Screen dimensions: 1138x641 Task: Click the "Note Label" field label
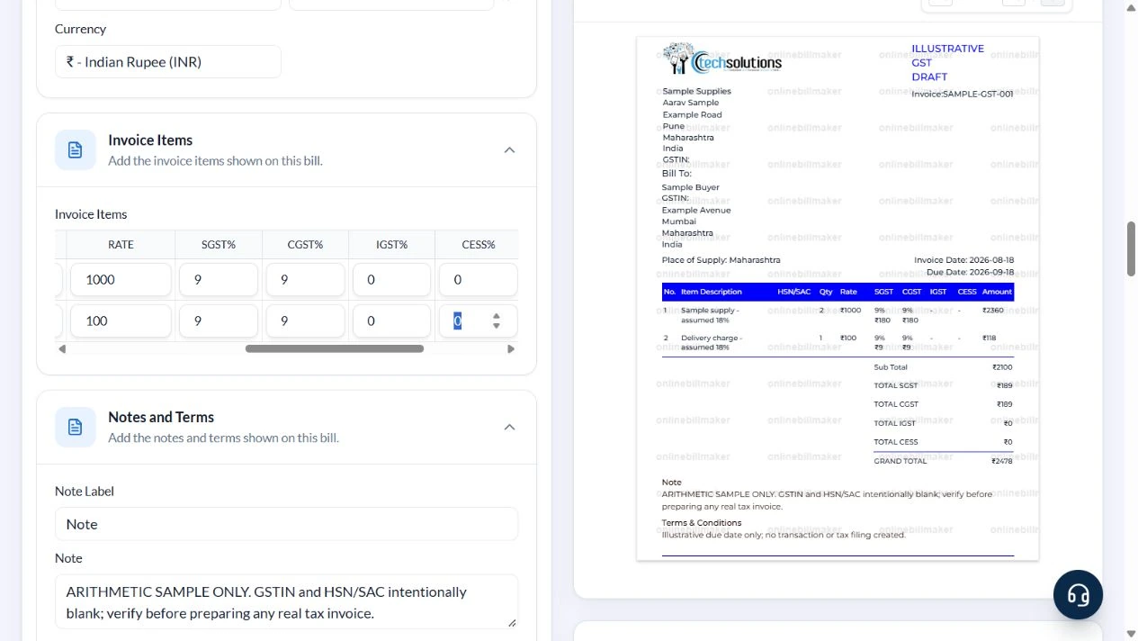(x=85, y=492)
